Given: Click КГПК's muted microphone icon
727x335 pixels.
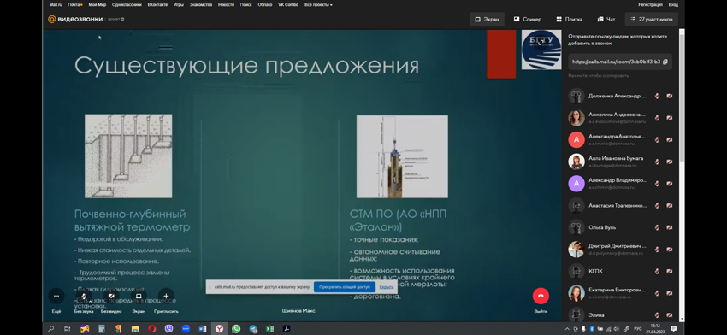Looking at the screenshot, I should pos(657,271).
